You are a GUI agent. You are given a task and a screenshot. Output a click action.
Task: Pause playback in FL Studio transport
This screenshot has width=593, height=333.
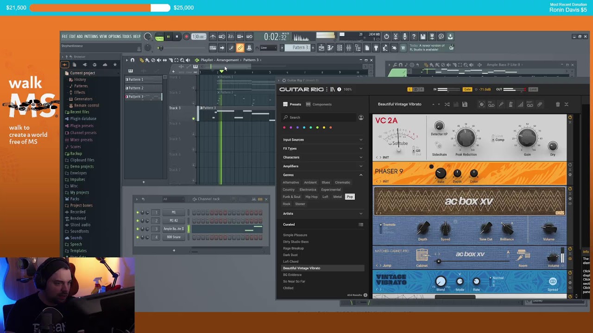(168, 37)
